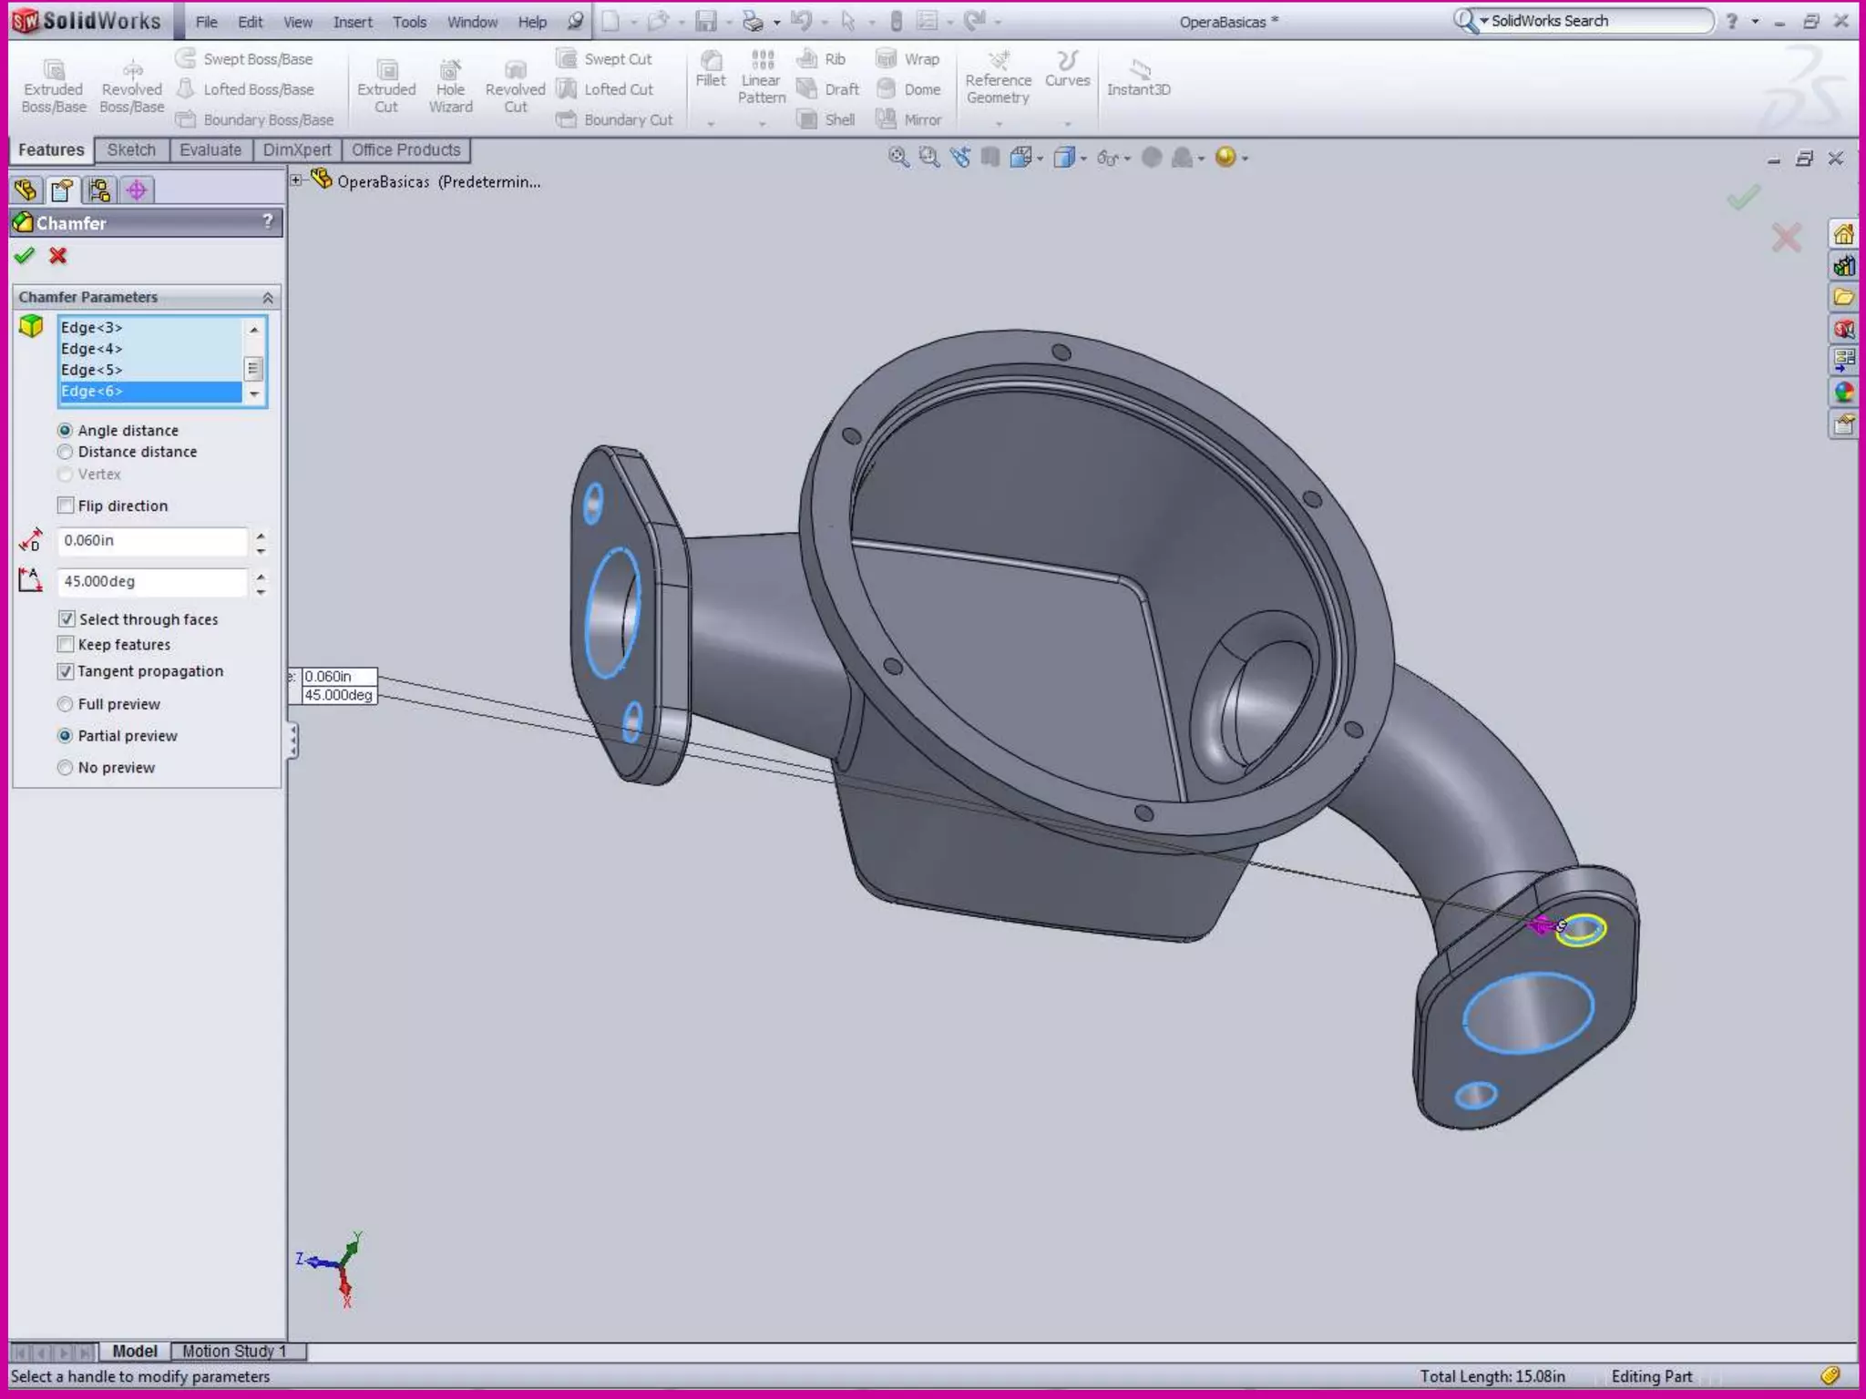Switch to the Sketch tab
This screenshot has height=1399, width=1866.
131,150
